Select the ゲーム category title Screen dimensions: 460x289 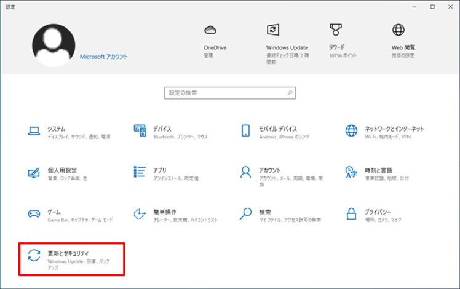coord(54,212)
